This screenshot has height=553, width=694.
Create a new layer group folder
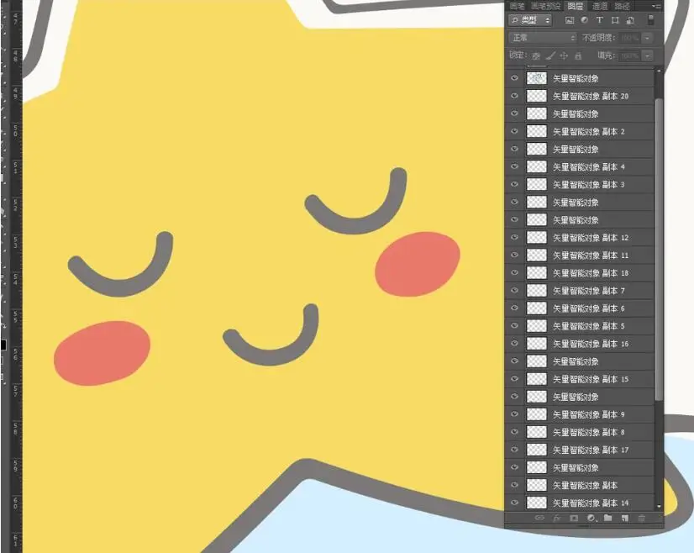point(607,518)
